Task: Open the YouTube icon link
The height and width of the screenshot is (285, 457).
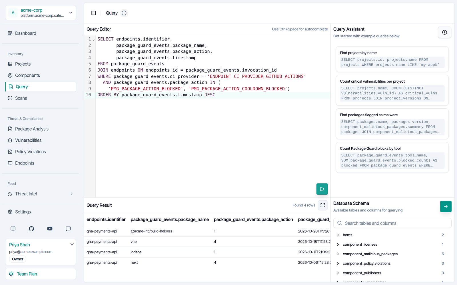Action: 50,229
